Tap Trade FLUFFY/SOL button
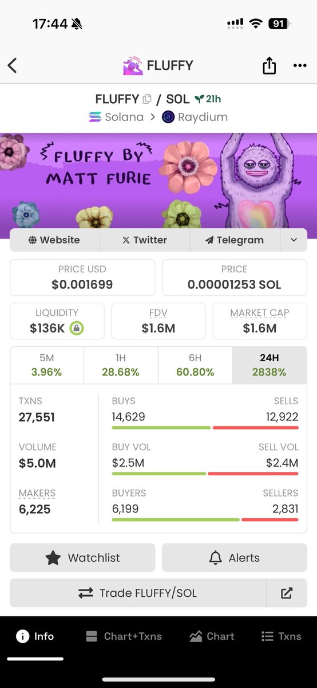Viewport: 317px width, 688px height. click(x=138, y=593)
